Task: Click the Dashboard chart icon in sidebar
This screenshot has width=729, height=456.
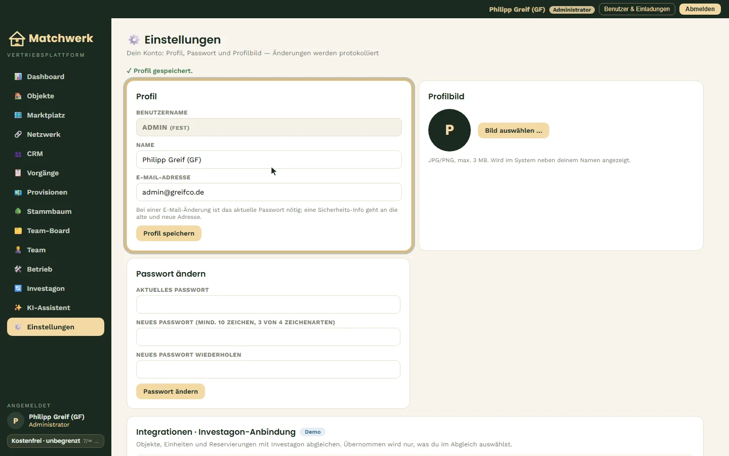Action: pos(18,77)
